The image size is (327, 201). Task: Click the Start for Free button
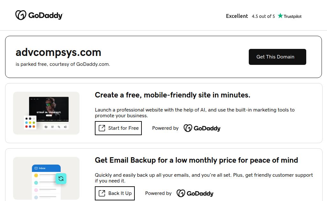[118, 128]
